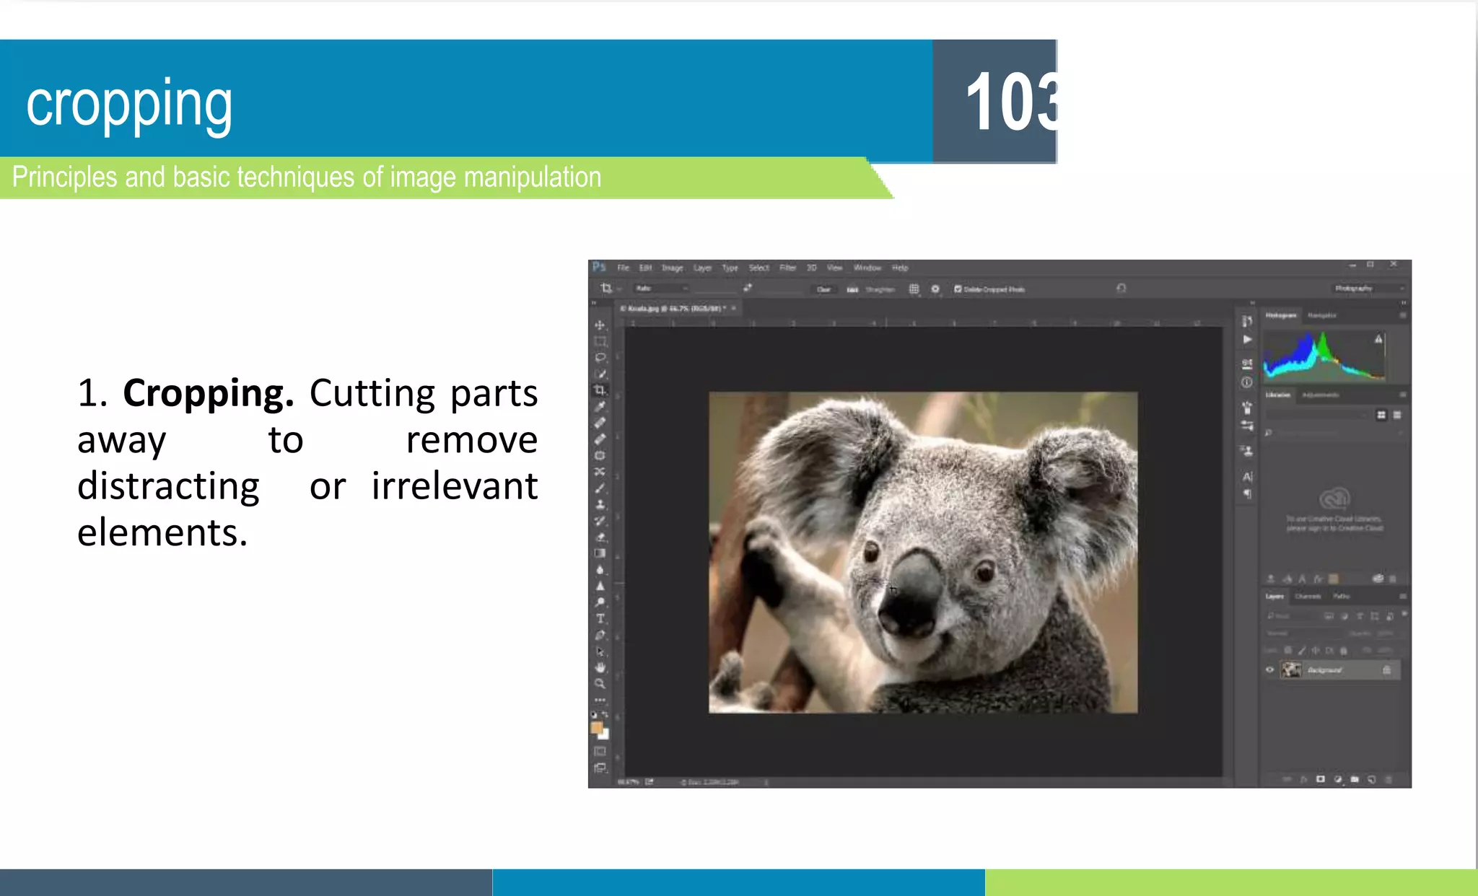Select the Move tool in Photoshop toolbar

[x=600, y=325]
